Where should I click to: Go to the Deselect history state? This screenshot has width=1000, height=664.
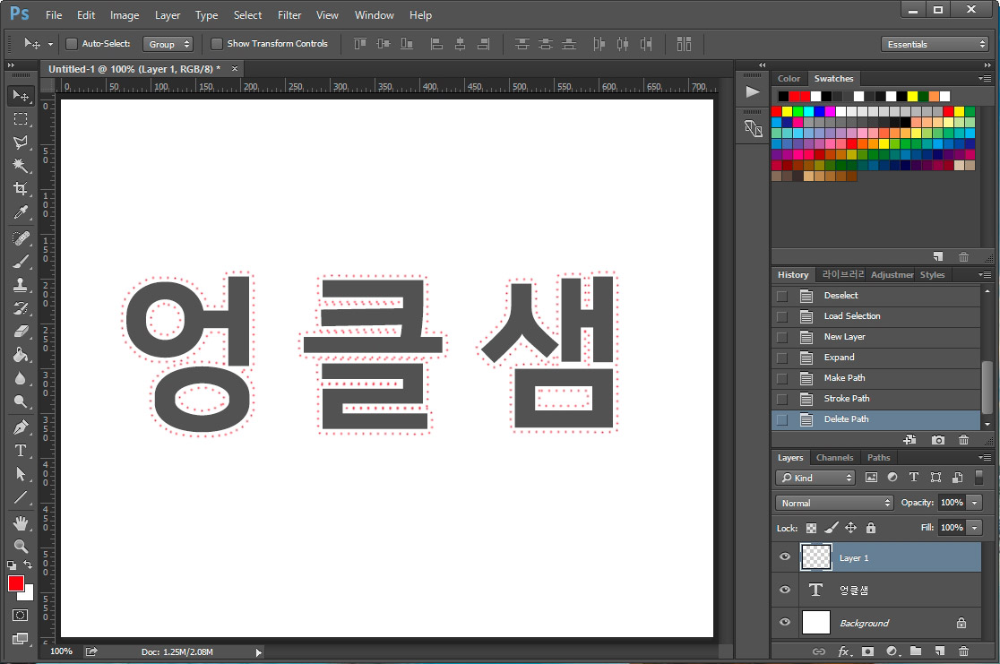(875, 296)
